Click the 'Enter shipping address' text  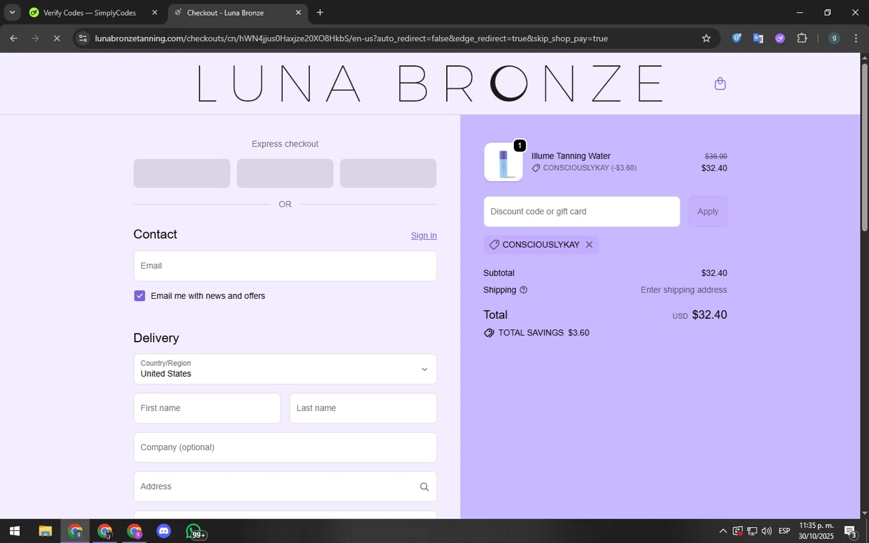(684, 290)
